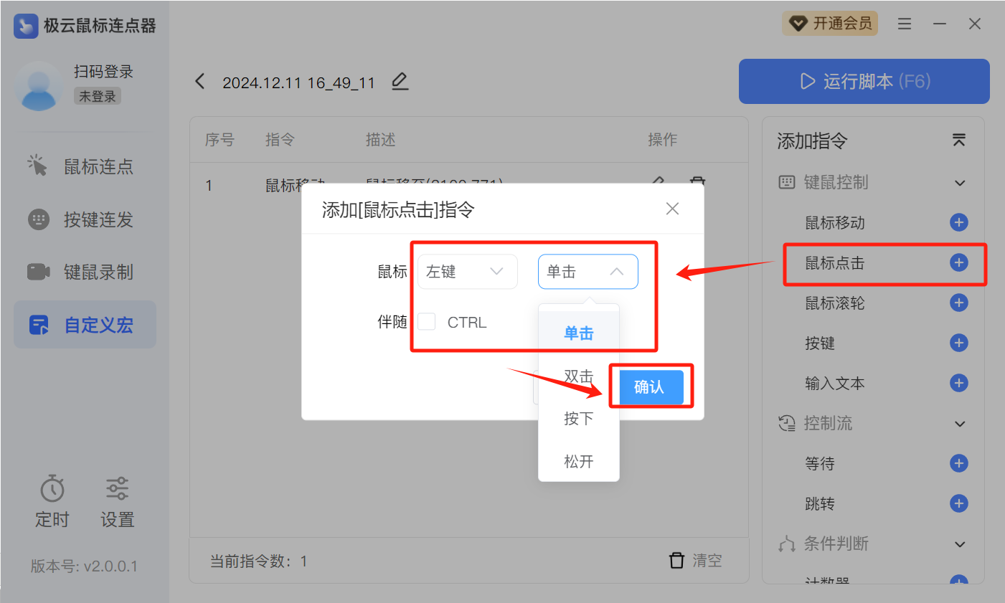The height and width of the screenshot is (603, 1005).
Task: Click the 开通会员 membership button
Action: click(x=830, y=24)
